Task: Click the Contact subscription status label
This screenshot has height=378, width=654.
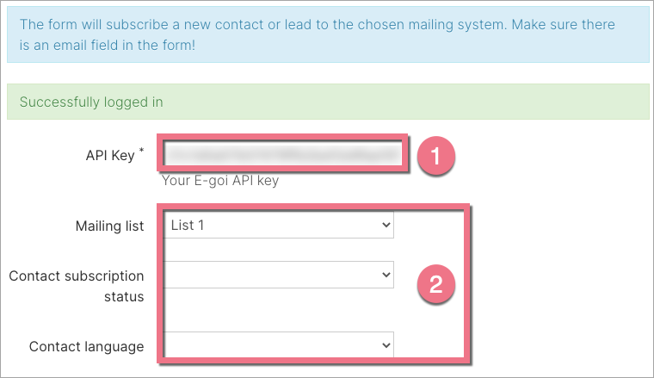Action: pos(77,285)
